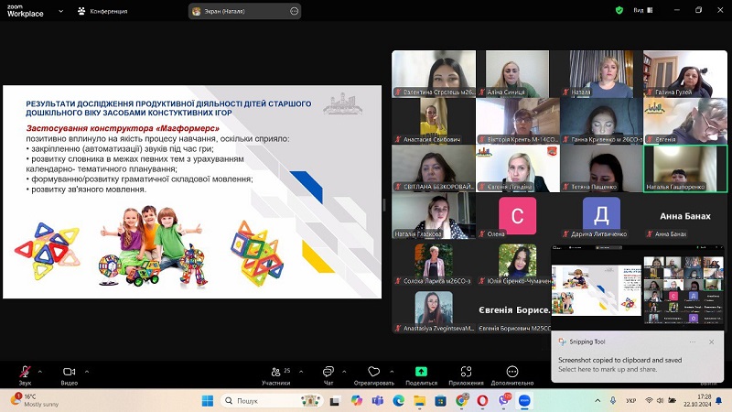This screenshot has width=732, height=412.
Task: Click the green encryption shield icon
Action: (x=619, y=10)
